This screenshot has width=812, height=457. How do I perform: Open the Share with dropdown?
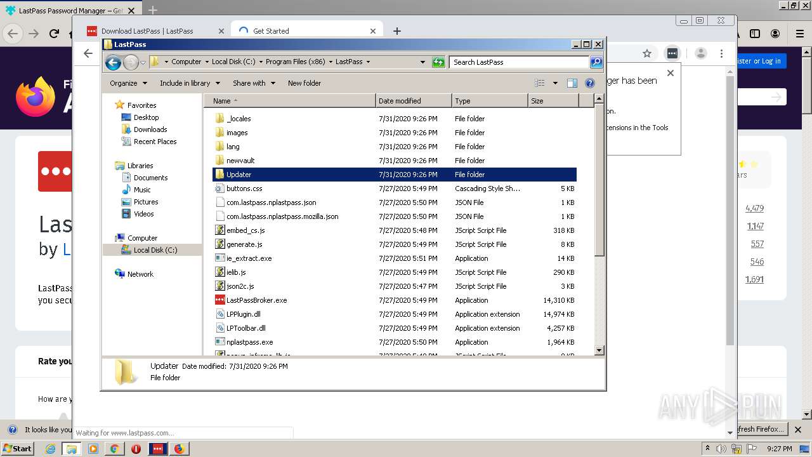254,83
